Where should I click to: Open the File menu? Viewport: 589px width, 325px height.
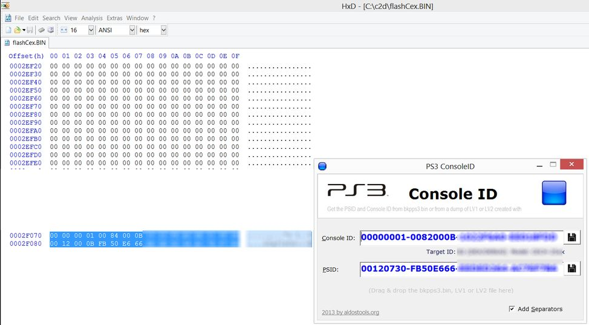19,18
